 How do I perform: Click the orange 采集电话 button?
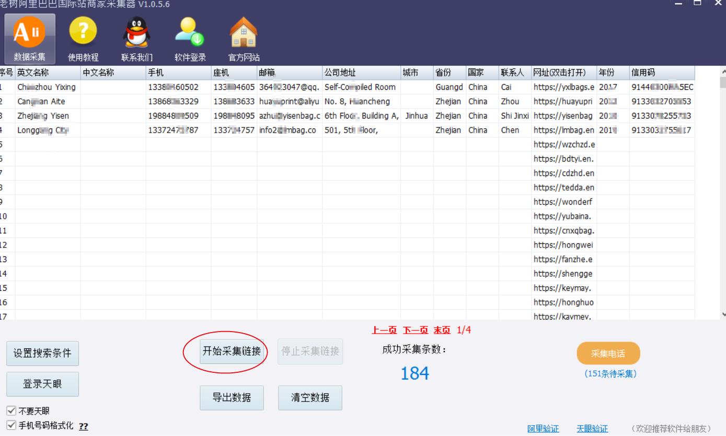pos(608,353)
